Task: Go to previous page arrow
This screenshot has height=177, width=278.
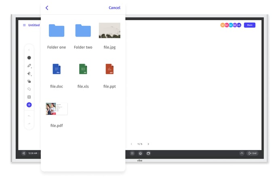Action: 131,144
